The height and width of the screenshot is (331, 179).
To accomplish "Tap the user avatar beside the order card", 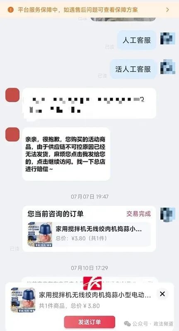I will point(167,214).
